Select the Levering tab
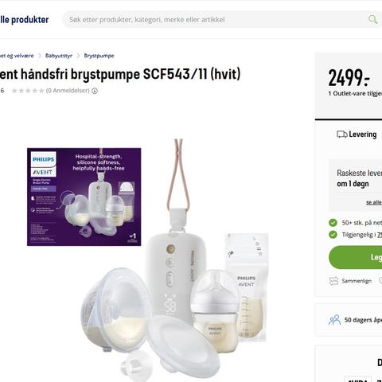 coord(357,134)
